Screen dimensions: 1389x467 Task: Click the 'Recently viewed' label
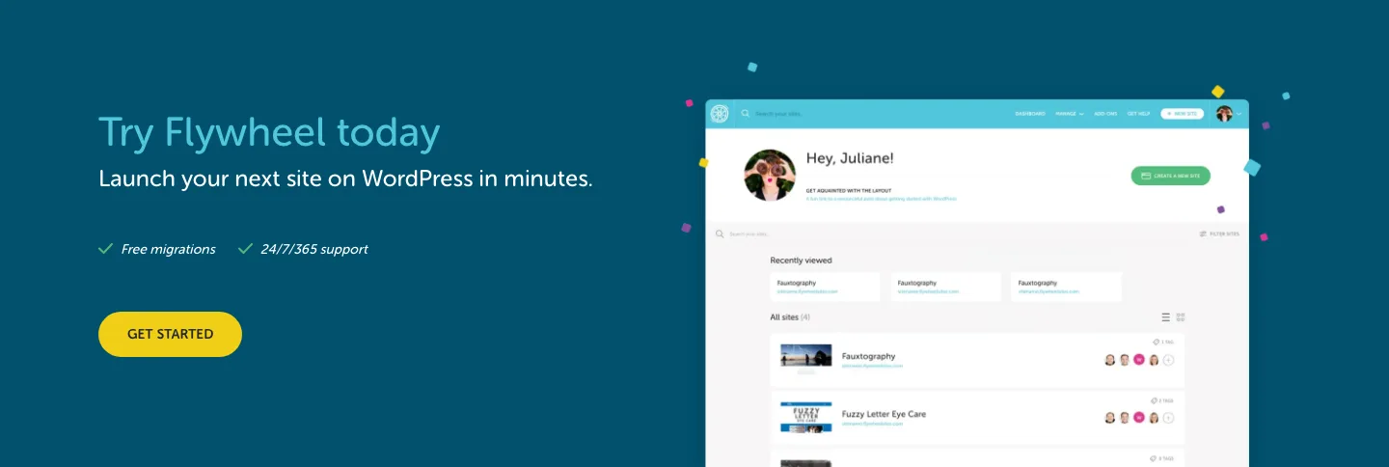point(801,261)
